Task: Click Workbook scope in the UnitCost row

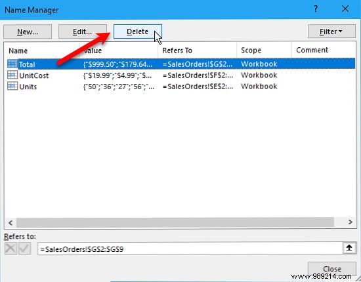Action: coord(259,75)
